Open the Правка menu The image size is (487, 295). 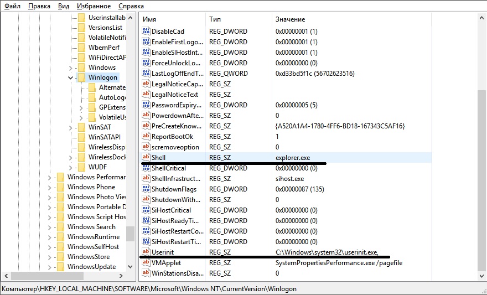[x=39, y=6]
